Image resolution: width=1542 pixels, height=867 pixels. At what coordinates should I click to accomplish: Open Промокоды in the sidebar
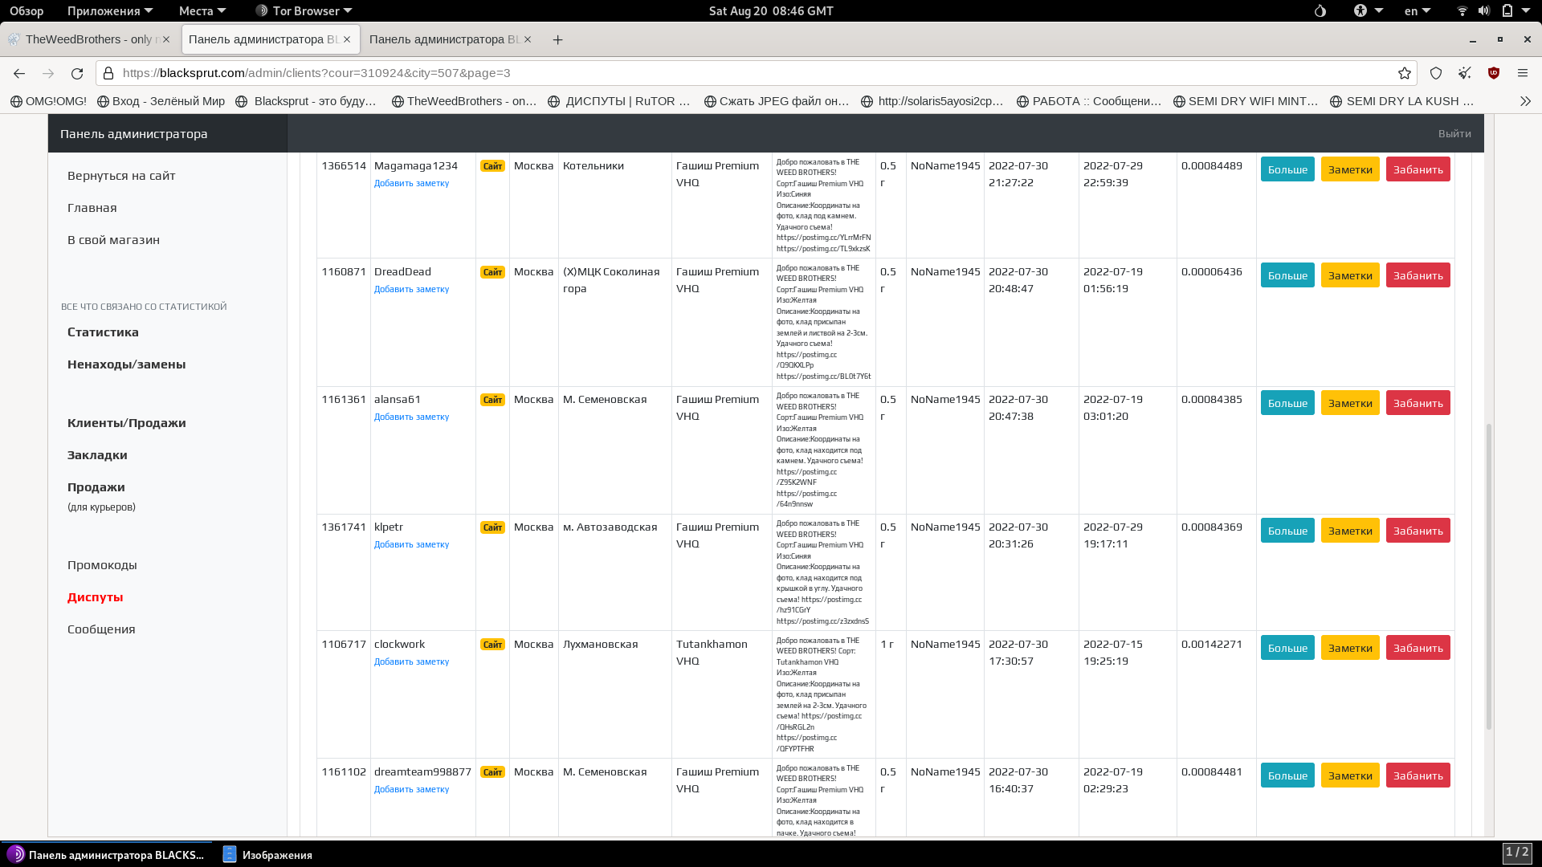(x=102, y=565)
